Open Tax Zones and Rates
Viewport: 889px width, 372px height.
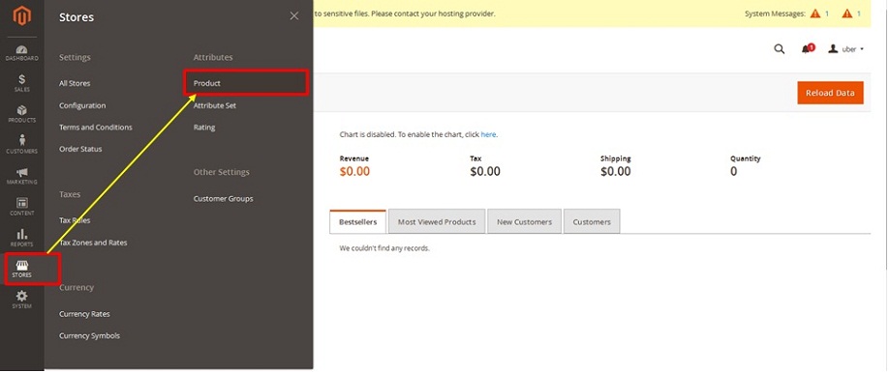point(93,243)
